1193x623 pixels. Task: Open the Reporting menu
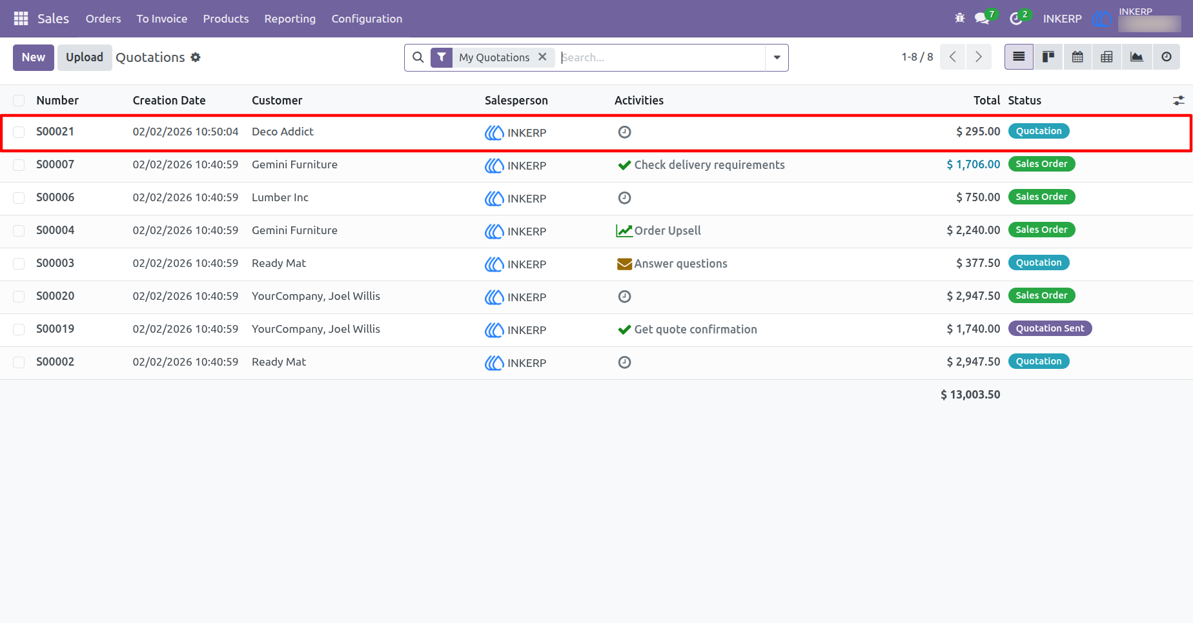290,19
